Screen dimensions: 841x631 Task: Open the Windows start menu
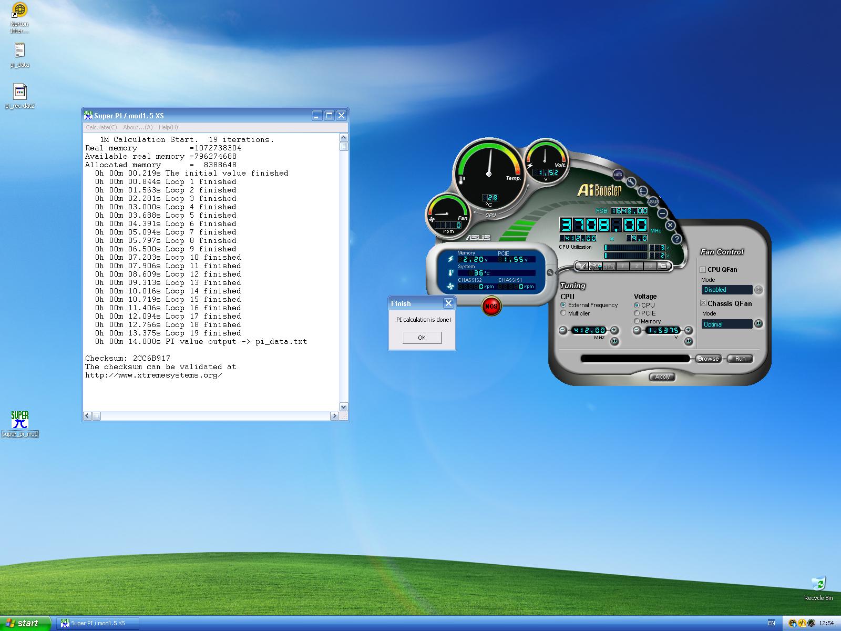(25, 623)
